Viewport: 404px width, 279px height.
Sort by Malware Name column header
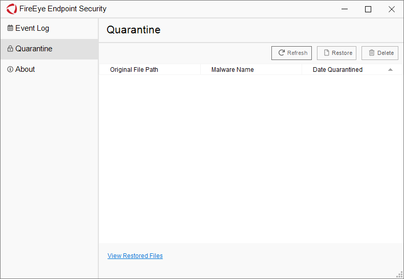tap(232, 70)
